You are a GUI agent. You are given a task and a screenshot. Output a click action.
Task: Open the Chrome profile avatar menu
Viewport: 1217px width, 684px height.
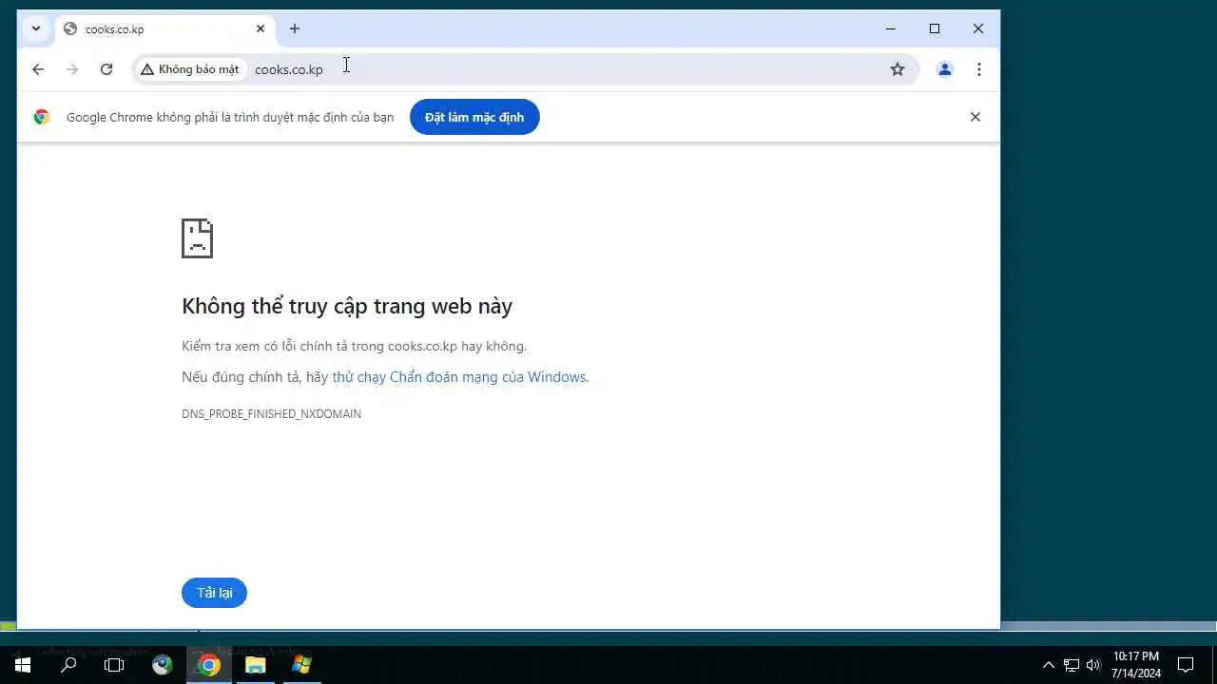[x=945, y=69]
